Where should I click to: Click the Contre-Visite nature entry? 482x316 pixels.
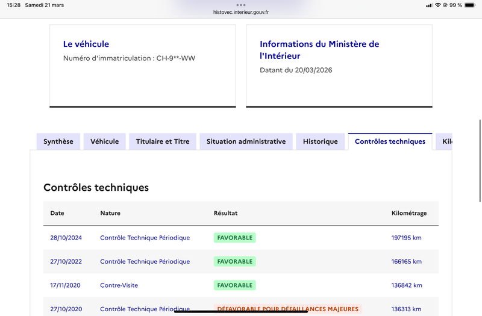[119, 285]
